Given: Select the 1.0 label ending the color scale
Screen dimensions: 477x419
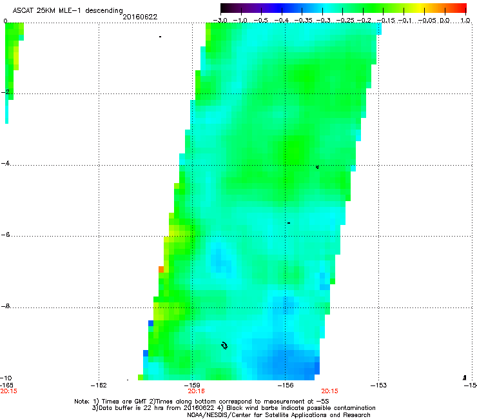Looking at the screenshot, I should tap(465, 21).
